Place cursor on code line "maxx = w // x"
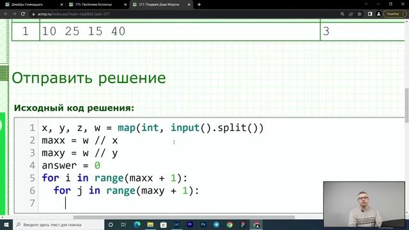Image resolution: width=409 pixels, height=230 pixels. coord(79,141)
